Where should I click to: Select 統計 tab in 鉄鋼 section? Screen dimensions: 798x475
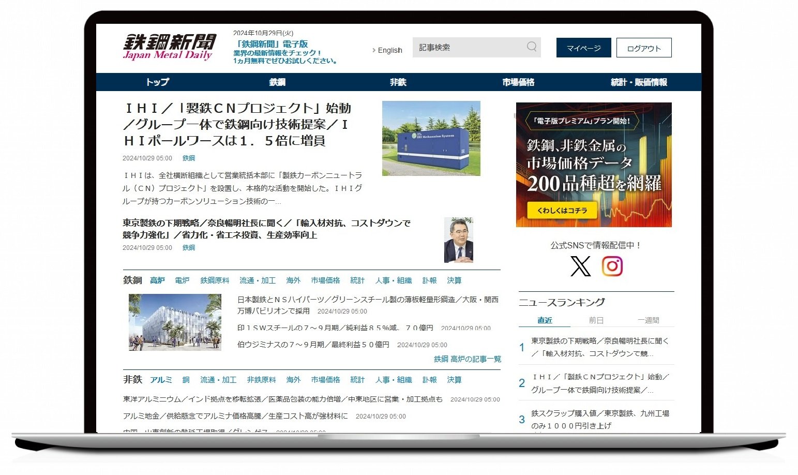coord(357,280)
